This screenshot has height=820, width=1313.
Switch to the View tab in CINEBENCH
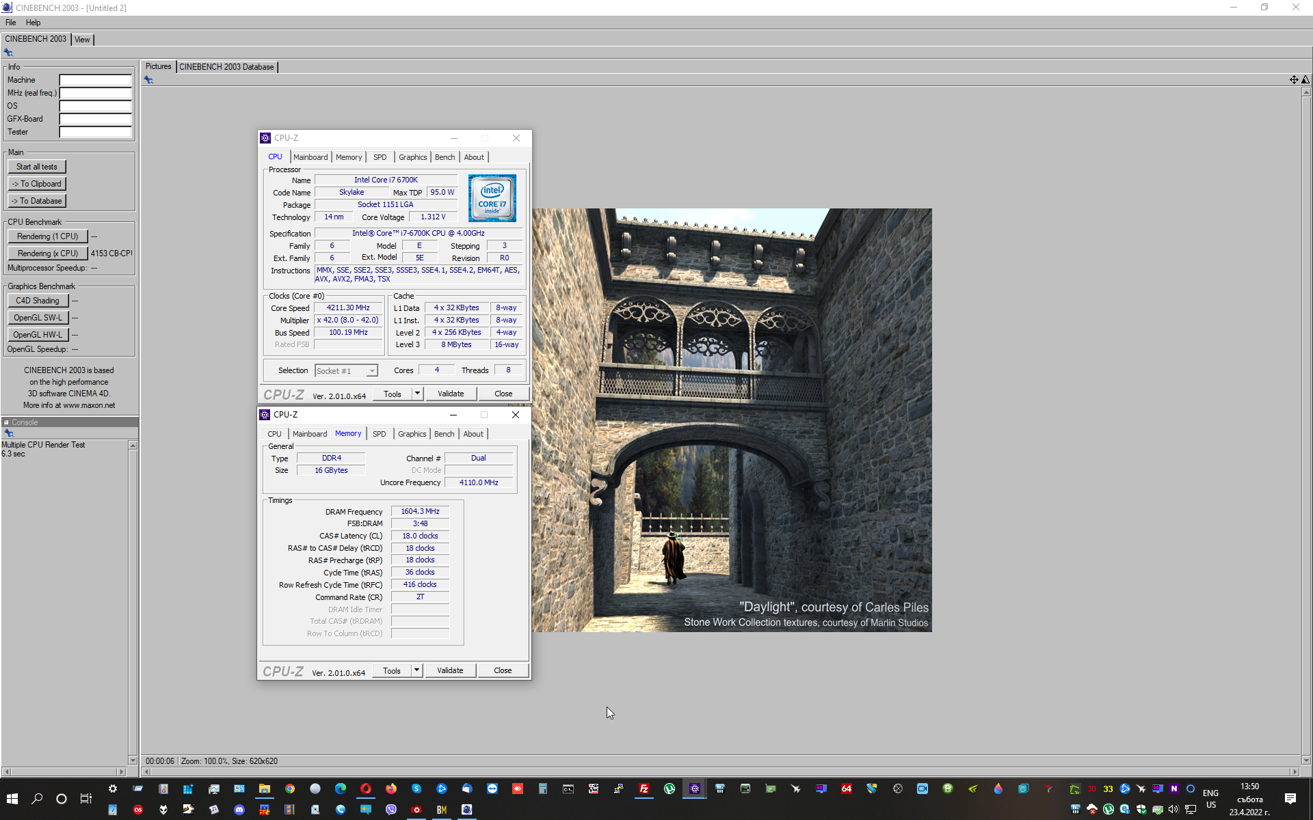tap(82, 40)
